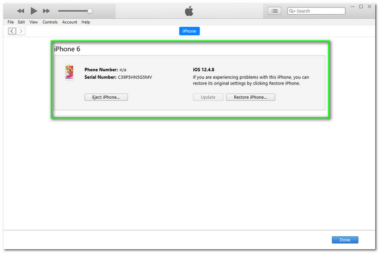The width and height of the screenshot is (379, 253).
Task: Minimize the iTunes window
Action: point(352,7)
